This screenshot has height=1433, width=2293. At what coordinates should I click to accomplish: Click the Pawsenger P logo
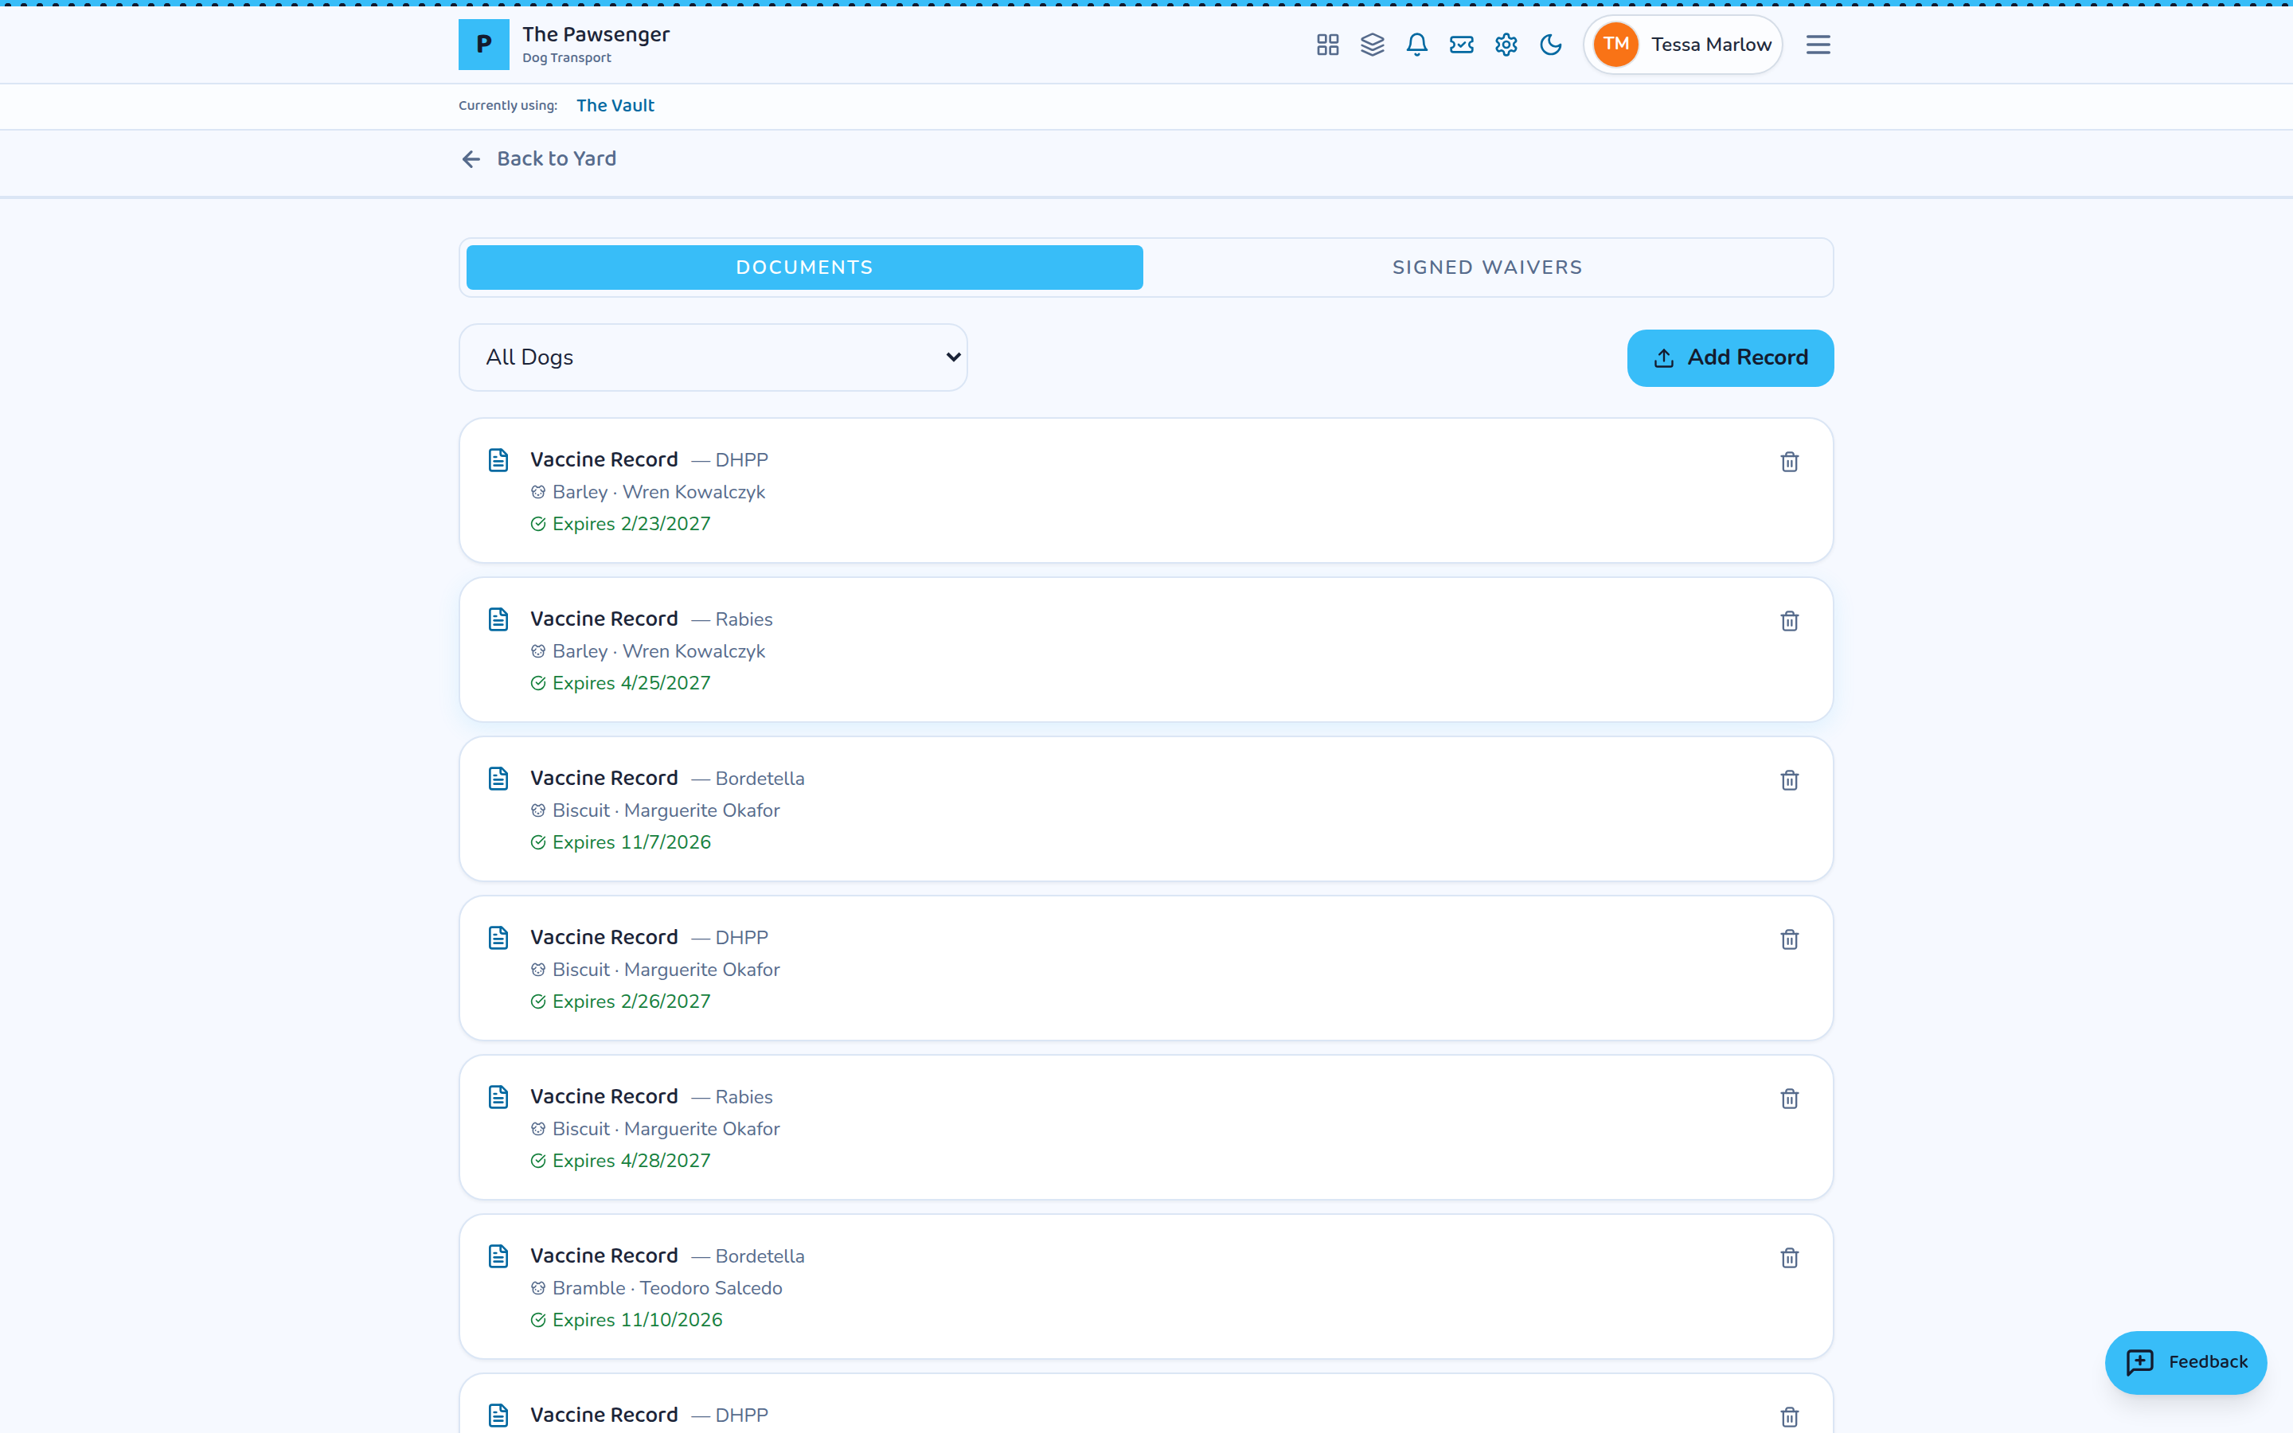coord(483,45)
